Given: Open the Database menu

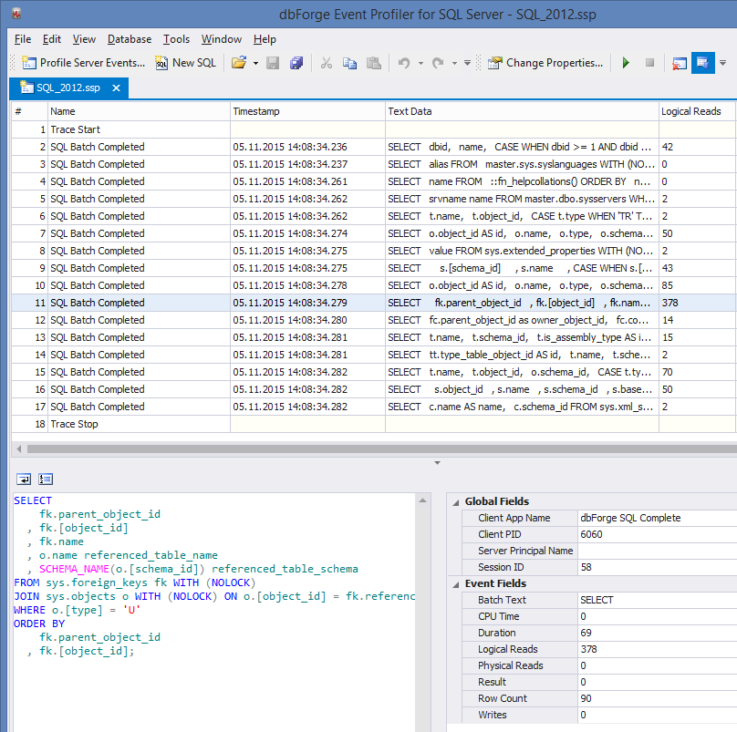Looking at the screenshot, I should [130, 39].
